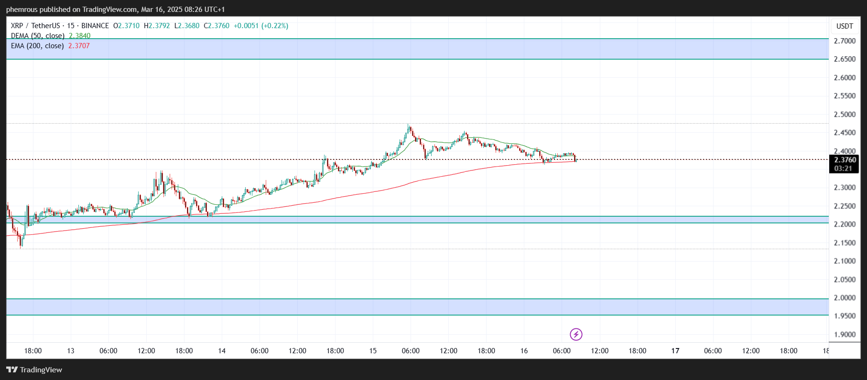This screenshot has width=867, height=380.
Task: Click the '15' date label on time axis
Action: coord(373,351)
